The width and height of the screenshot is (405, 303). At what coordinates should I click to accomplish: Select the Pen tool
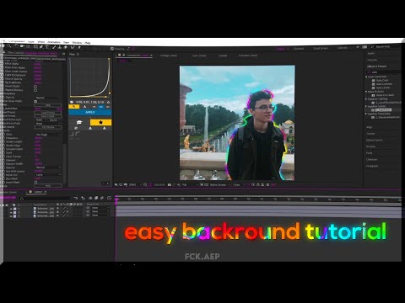click(41, 47)
